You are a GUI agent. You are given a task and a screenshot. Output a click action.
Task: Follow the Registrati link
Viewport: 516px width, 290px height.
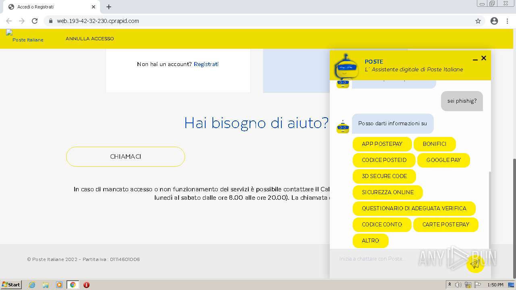[206, 64]
